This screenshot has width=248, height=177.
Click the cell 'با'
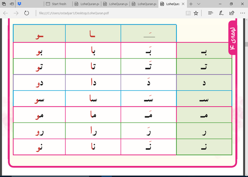[93, 50]
